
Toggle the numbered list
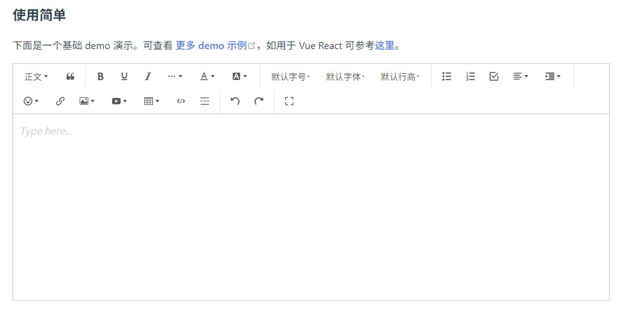(x=470, y=76)
